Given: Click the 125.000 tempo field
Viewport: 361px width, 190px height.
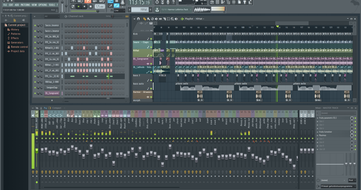Looking at the screenshot, I should [x=100, y=6].
